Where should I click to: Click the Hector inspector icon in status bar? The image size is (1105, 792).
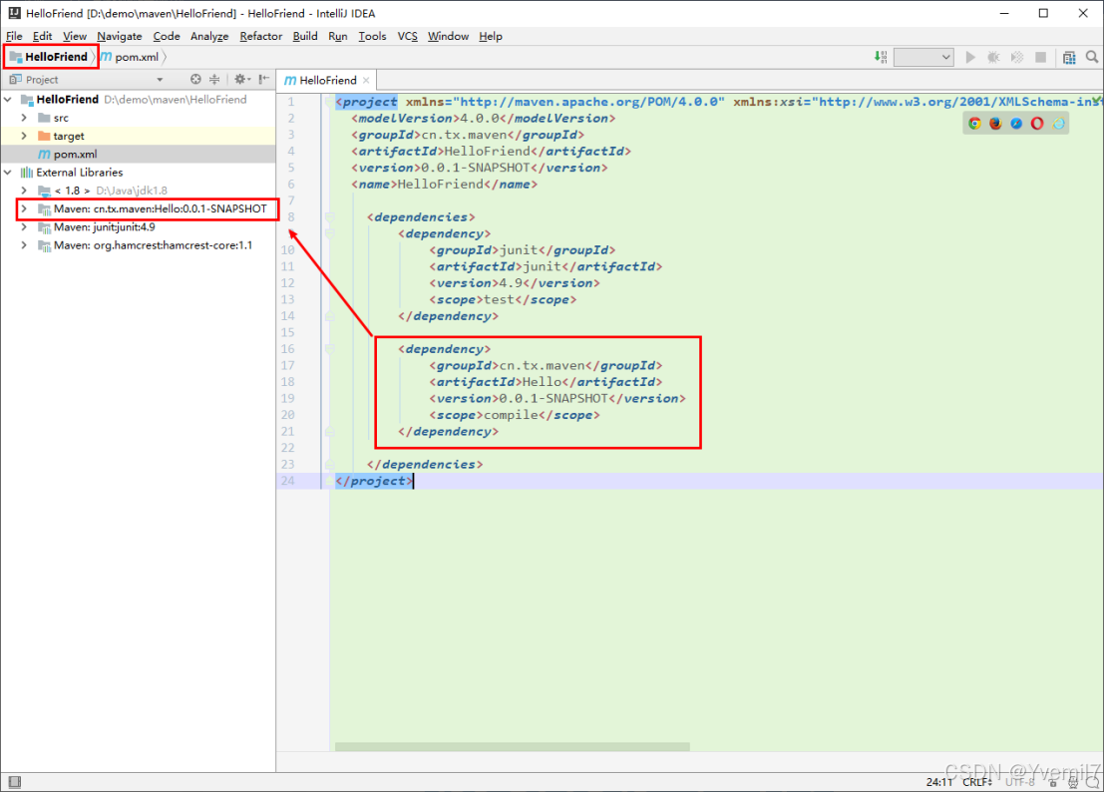click(1072, 782)
